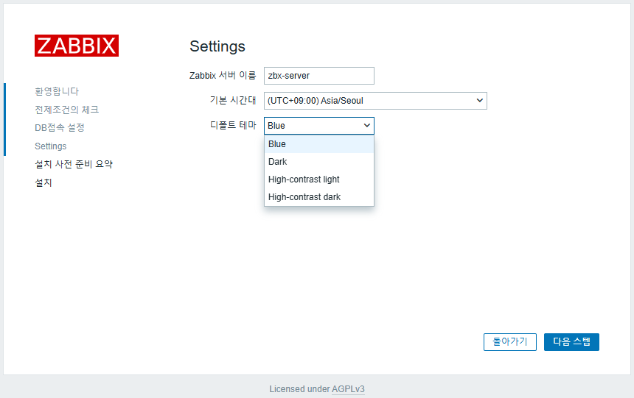The image size is (634, 398).
Task: Click the 다음 스텝 next step button
Action: tap(571, 342)
